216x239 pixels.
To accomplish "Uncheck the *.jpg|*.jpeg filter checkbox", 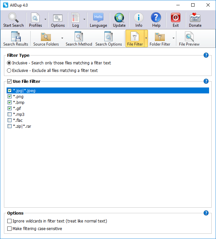I will pyautogui.click(x=10, y=90).
